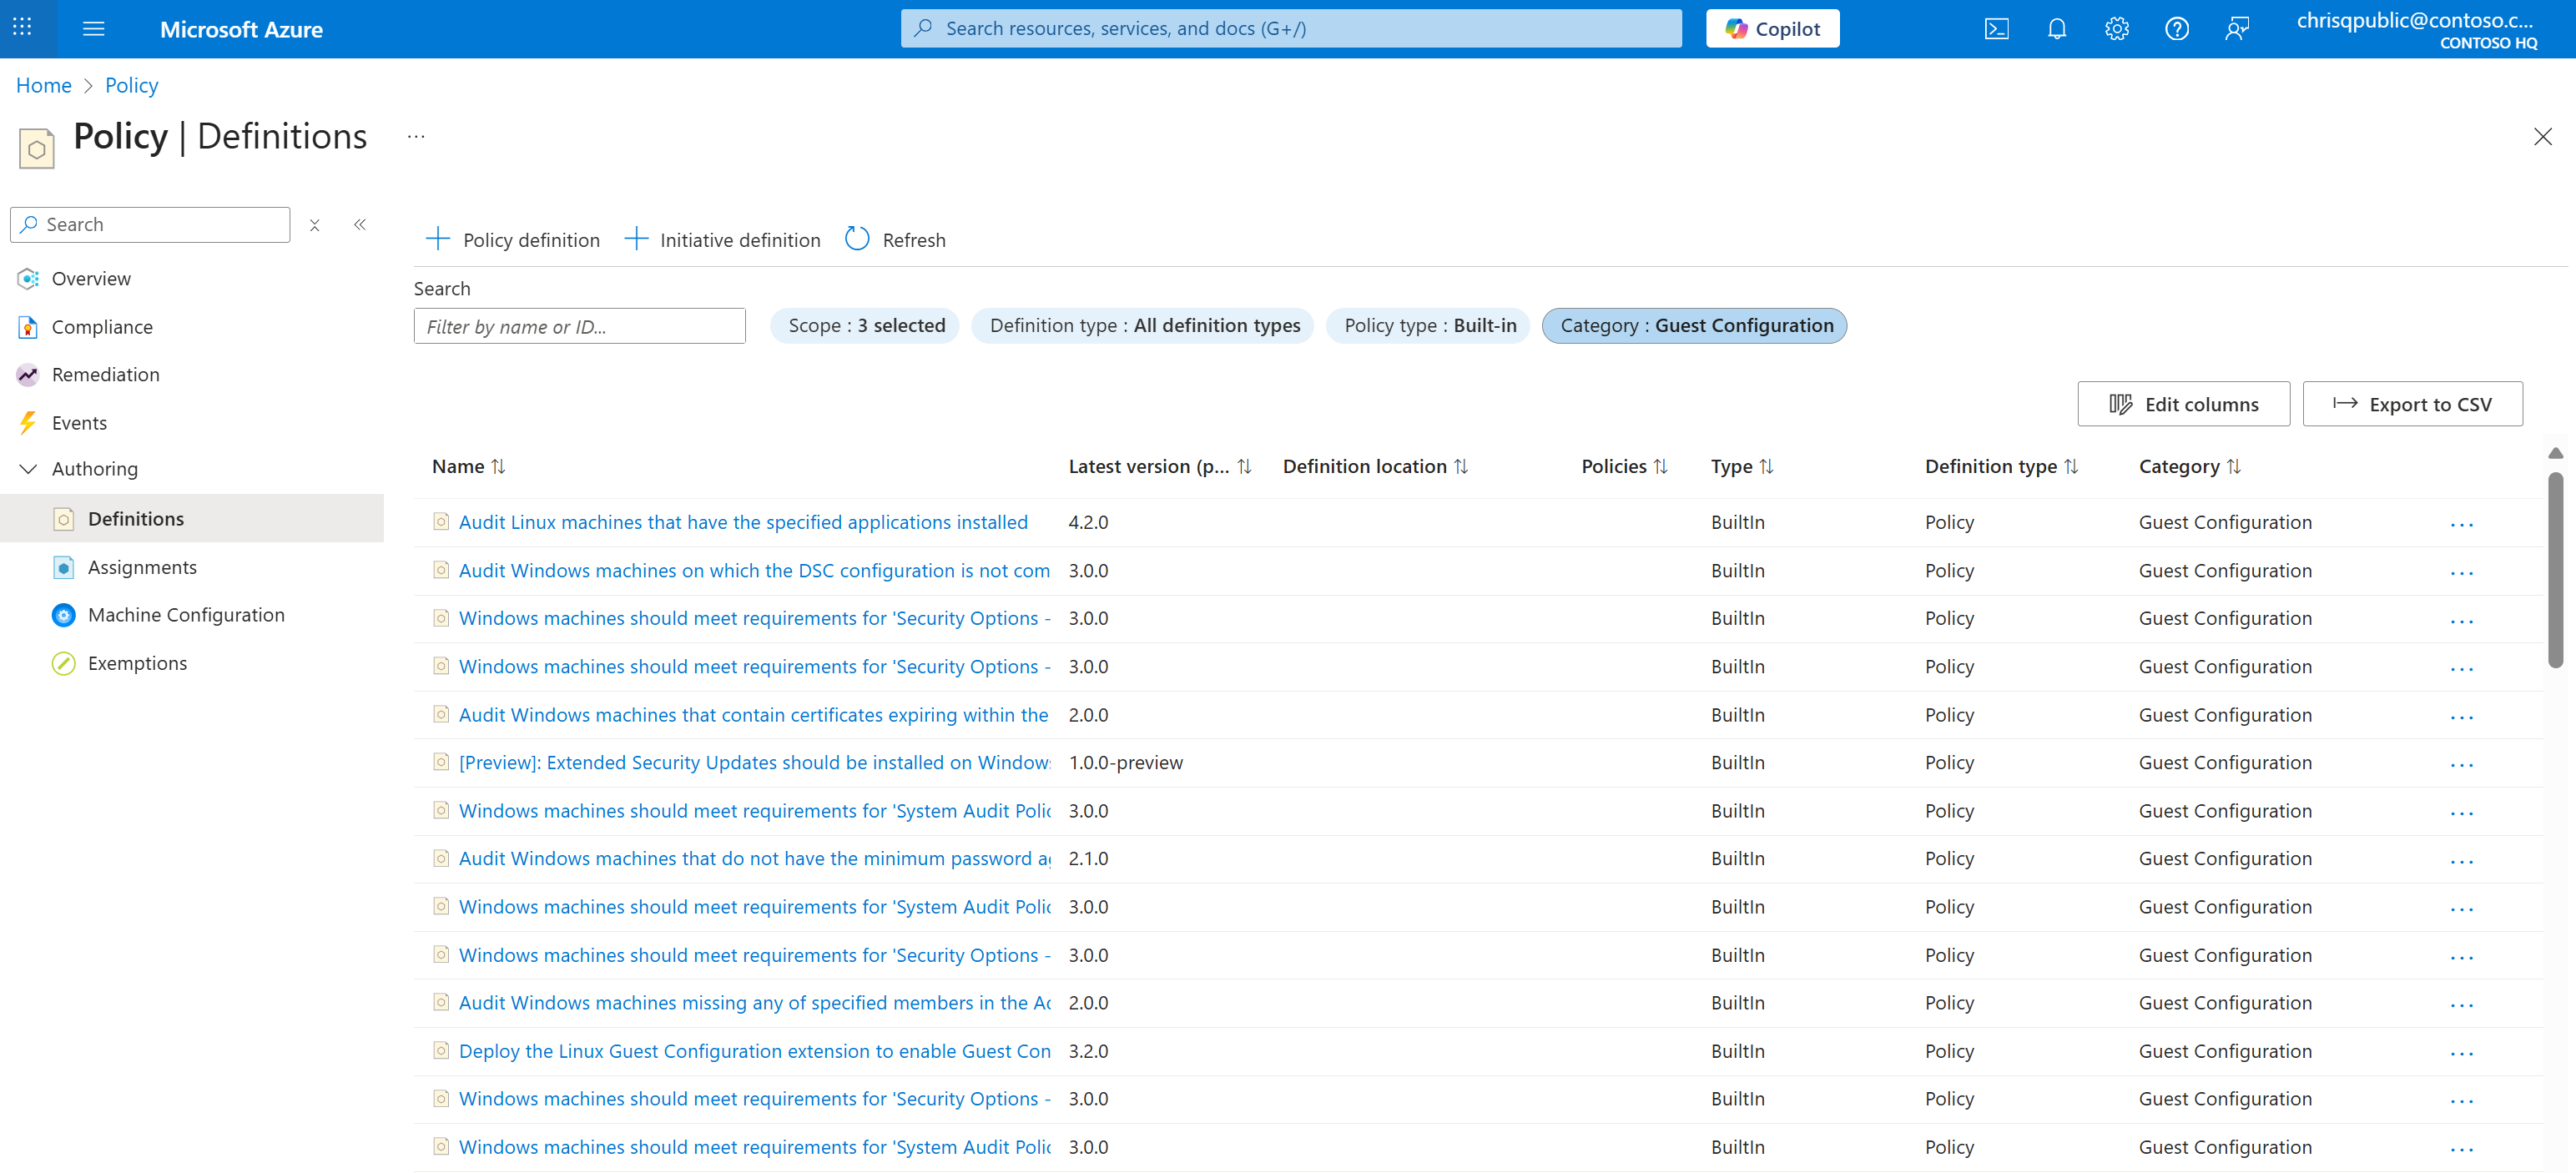Open help and support
This screenshot has width=2576, height=1173.
[2177, 28]
